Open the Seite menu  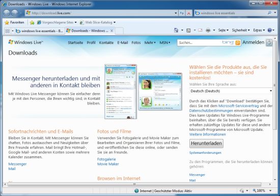tap(223, 31)
